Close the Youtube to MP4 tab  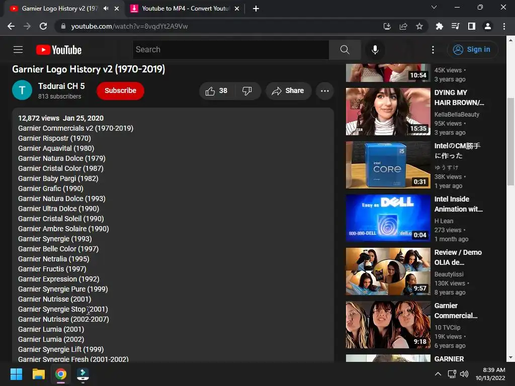click(237, 9)
